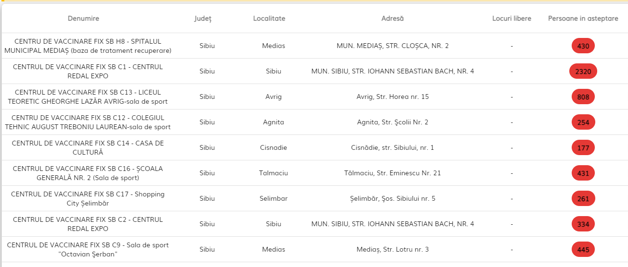Click the Mediaș, Str. Lotru nr. 3 address

pyautogui.click(x=393, y=249)
